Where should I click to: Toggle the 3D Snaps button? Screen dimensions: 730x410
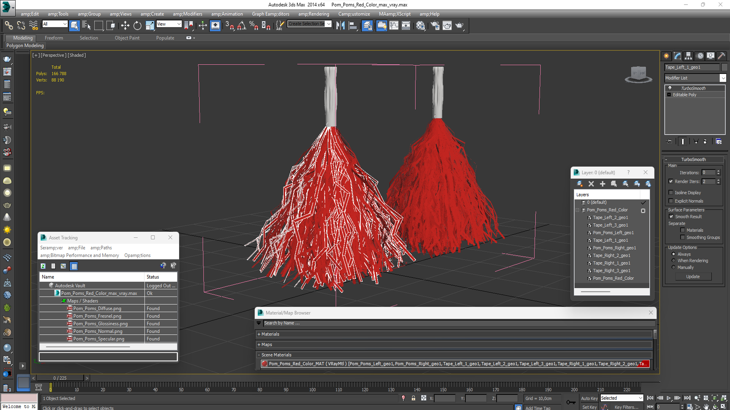click(x=229, y=25)
